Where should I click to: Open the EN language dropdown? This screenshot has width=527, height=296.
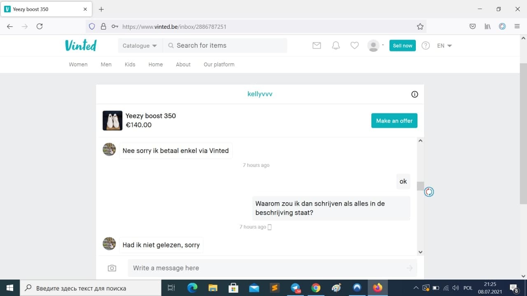445,46
